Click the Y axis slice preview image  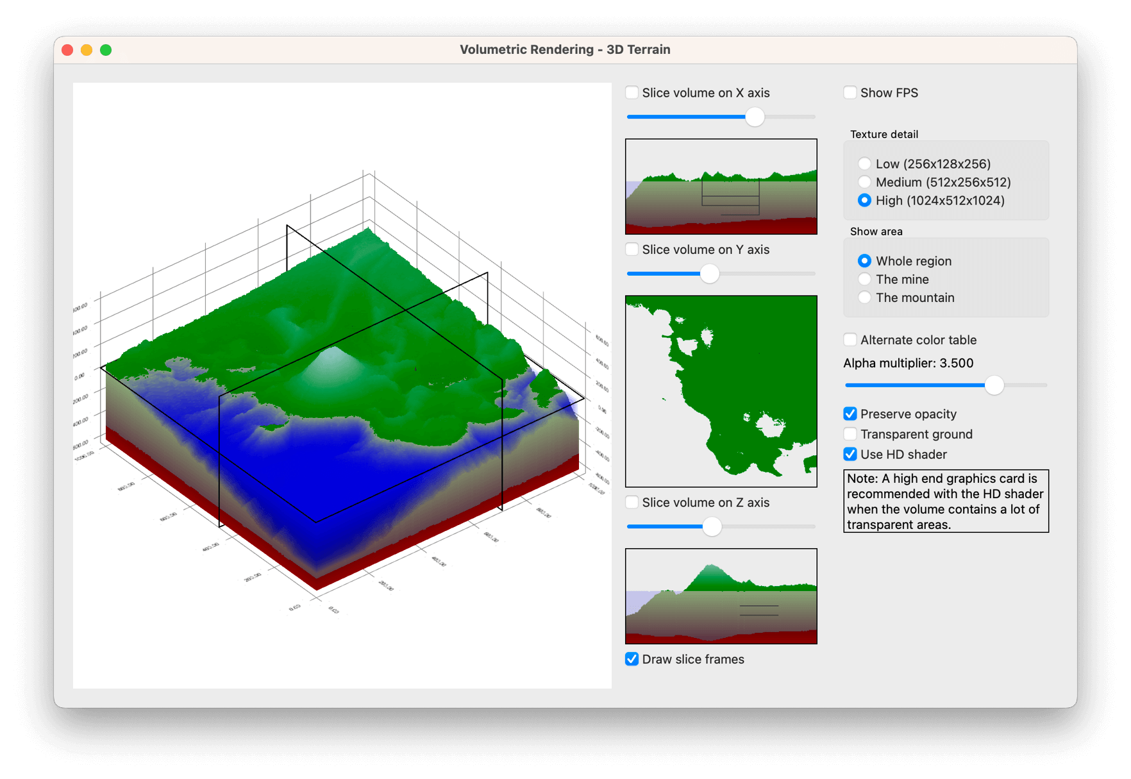721,391
